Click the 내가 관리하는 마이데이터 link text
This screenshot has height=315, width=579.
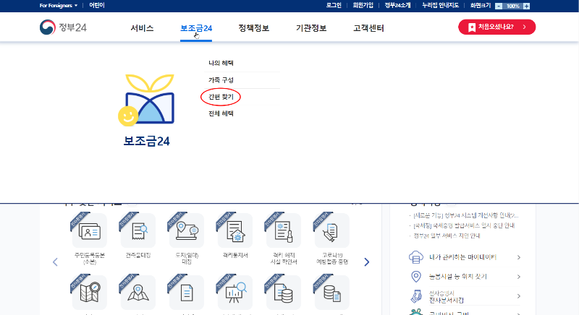462,257
